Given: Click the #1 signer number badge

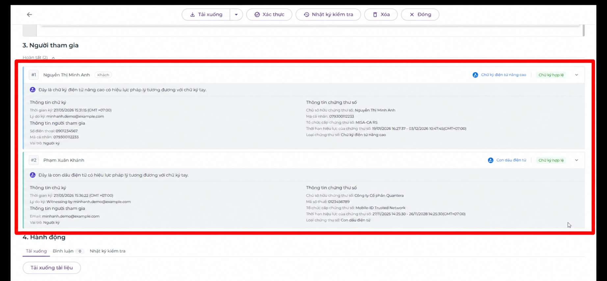Looking at the screenshot, I should click(x=34, y=75).
